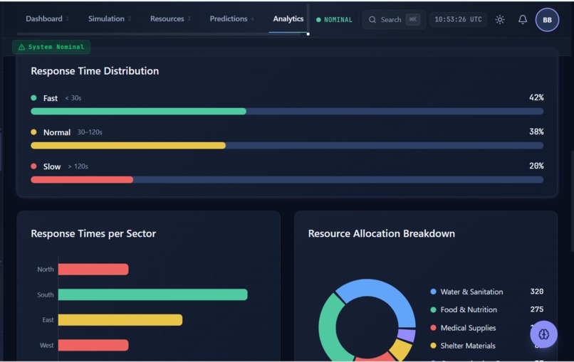
Task: Click the Search input field
Action: pos(394,20)
